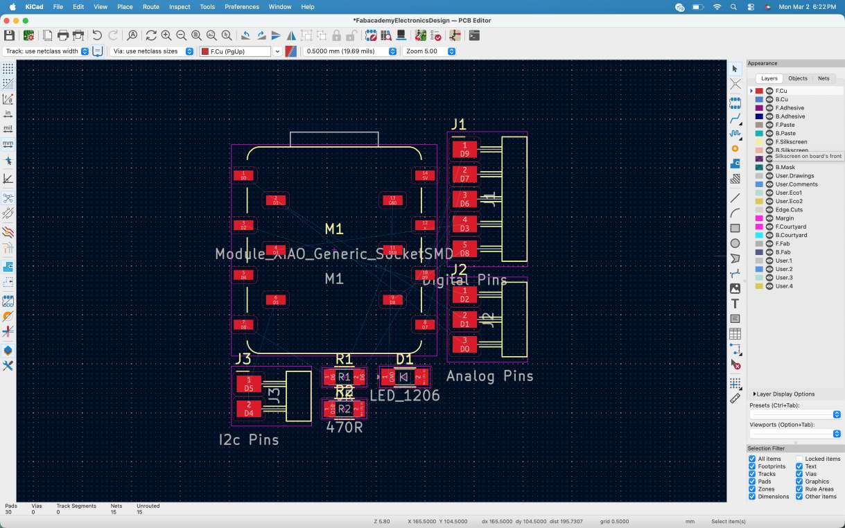Click the Save board icon
Viewport: 845px width, 528px height.
[x=10, y=35]
